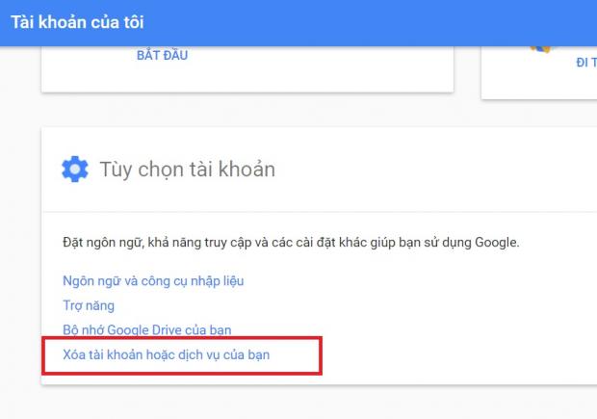The height and width of the screenshot is (419, 597).
Task: Click empty space in the blue header bar
Action: 385,21
